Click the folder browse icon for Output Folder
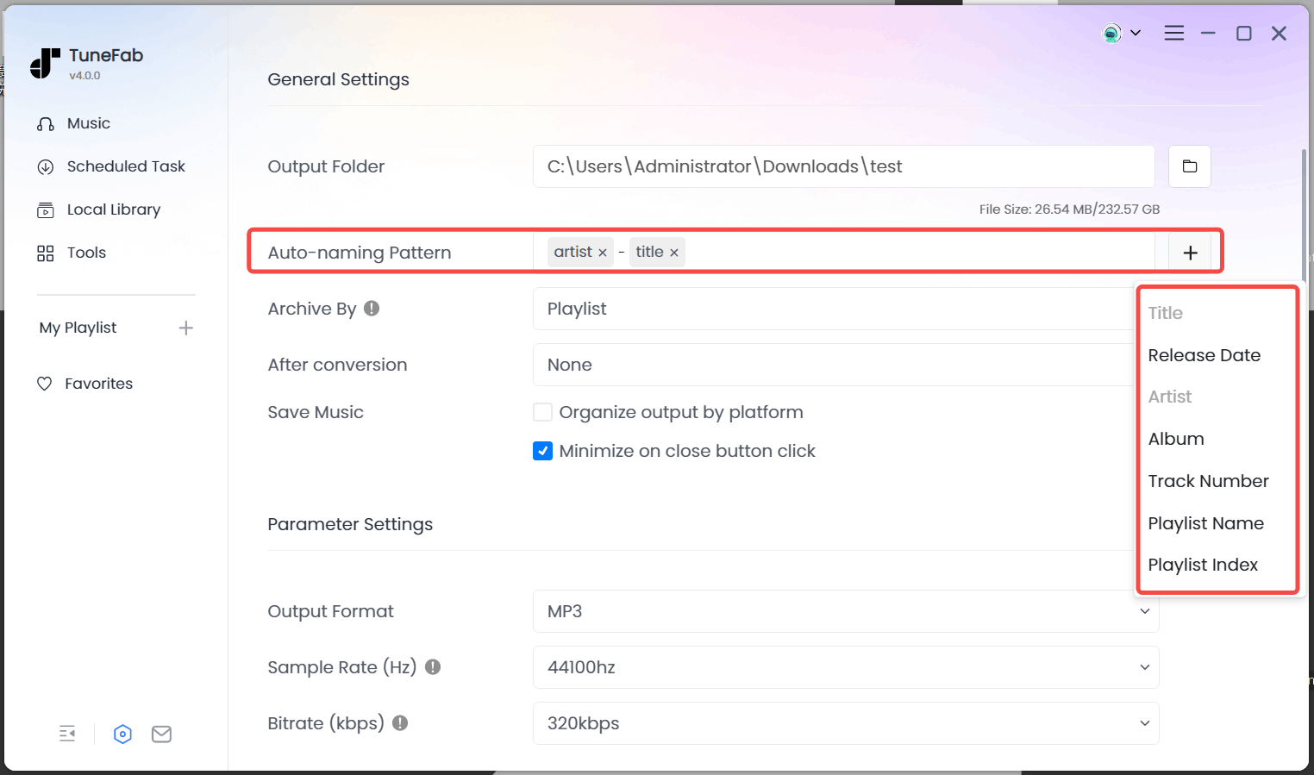This screenshot has height=775, width=1314. (x=1189, y=166)
